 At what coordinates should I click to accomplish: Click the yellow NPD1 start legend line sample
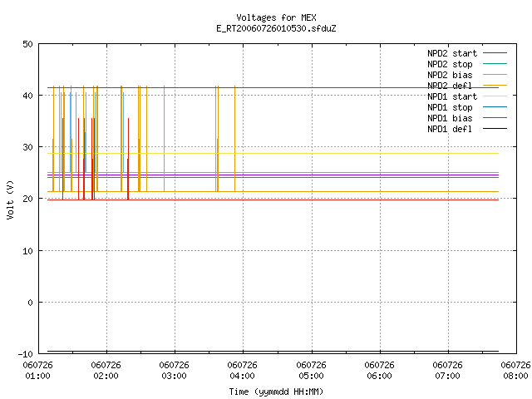(495, 96)
